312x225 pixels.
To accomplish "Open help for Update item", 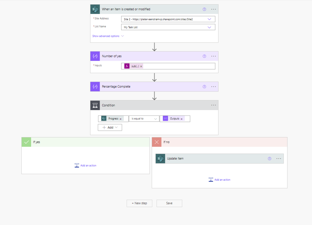I will coord(269,158).
